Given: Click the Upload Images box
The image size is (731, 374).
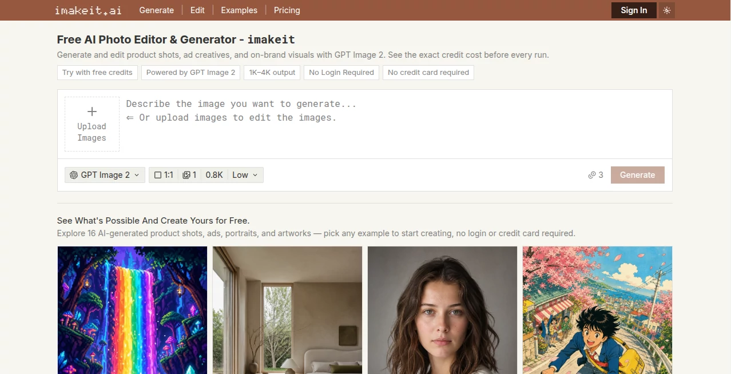Looking at the screenshot, I should click(x=92, y=124).
